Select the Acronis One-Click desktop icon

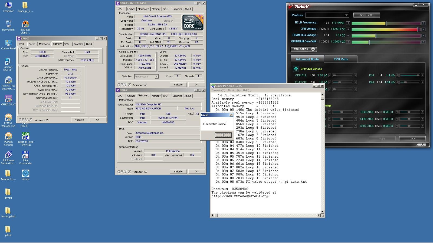[x=8, y=64]
